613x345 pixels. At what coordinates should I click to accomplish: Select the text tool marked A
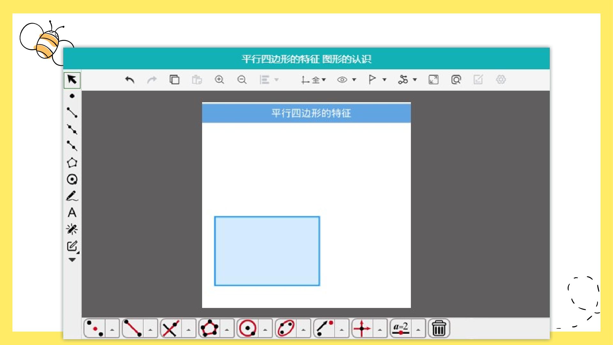click(x=72, y=213)
